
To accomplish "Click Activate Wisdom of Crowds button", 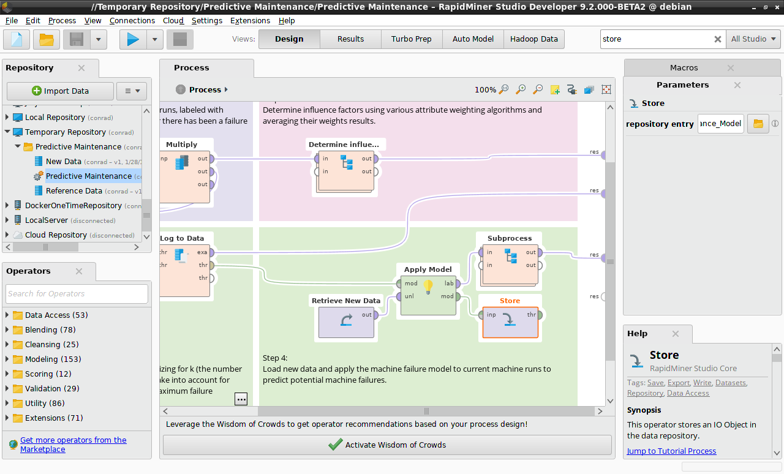I will click(x=387, y=445).
